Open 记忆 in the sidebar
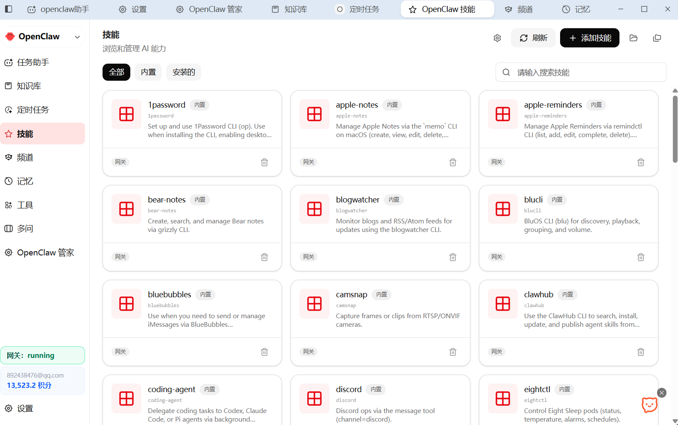 (43, 181)
